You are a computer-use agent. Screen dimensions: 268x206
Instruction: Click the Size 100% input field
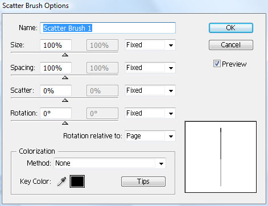56,45
